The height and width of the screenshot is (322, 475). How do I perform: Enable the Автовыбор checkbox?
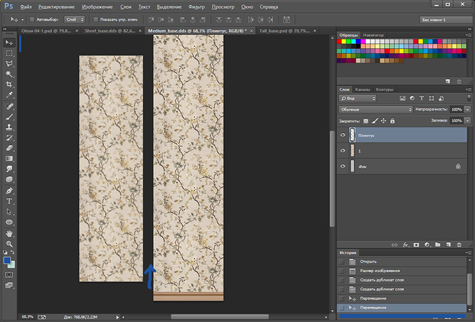point(32,20)
